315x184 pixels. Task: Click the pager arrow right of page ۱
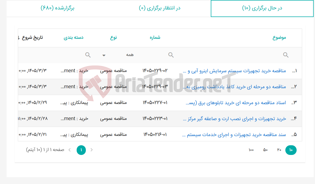[92, 150]
